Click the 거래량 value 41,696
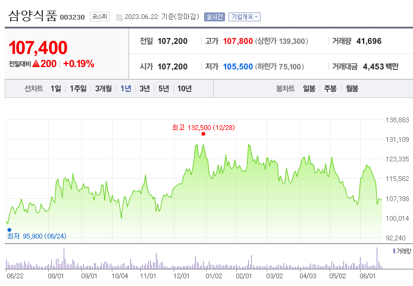The height and width of the screenshot is (286, 413). (369, 41)
